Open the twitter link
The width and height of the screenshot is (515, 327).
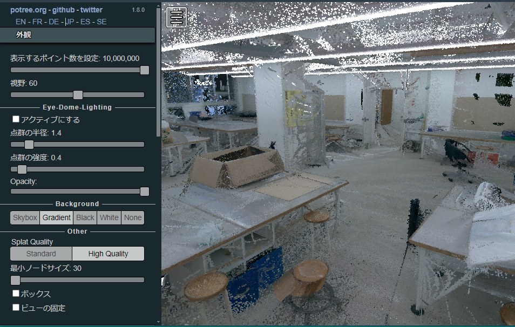coord(91,10)
